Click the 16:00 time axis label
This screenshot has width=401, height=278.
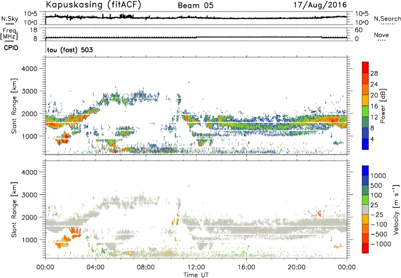[x=246, y=267]
